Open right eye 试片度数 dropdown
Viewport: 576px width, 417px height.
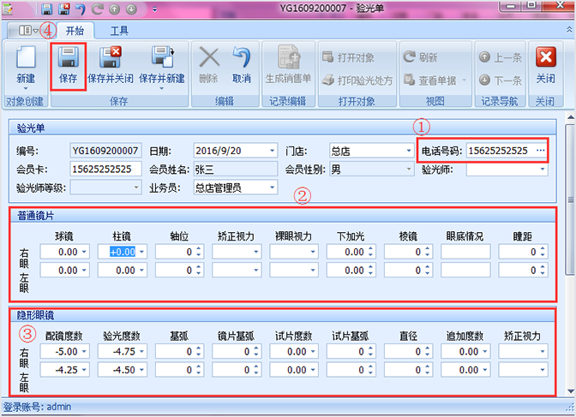pos(313,351)
